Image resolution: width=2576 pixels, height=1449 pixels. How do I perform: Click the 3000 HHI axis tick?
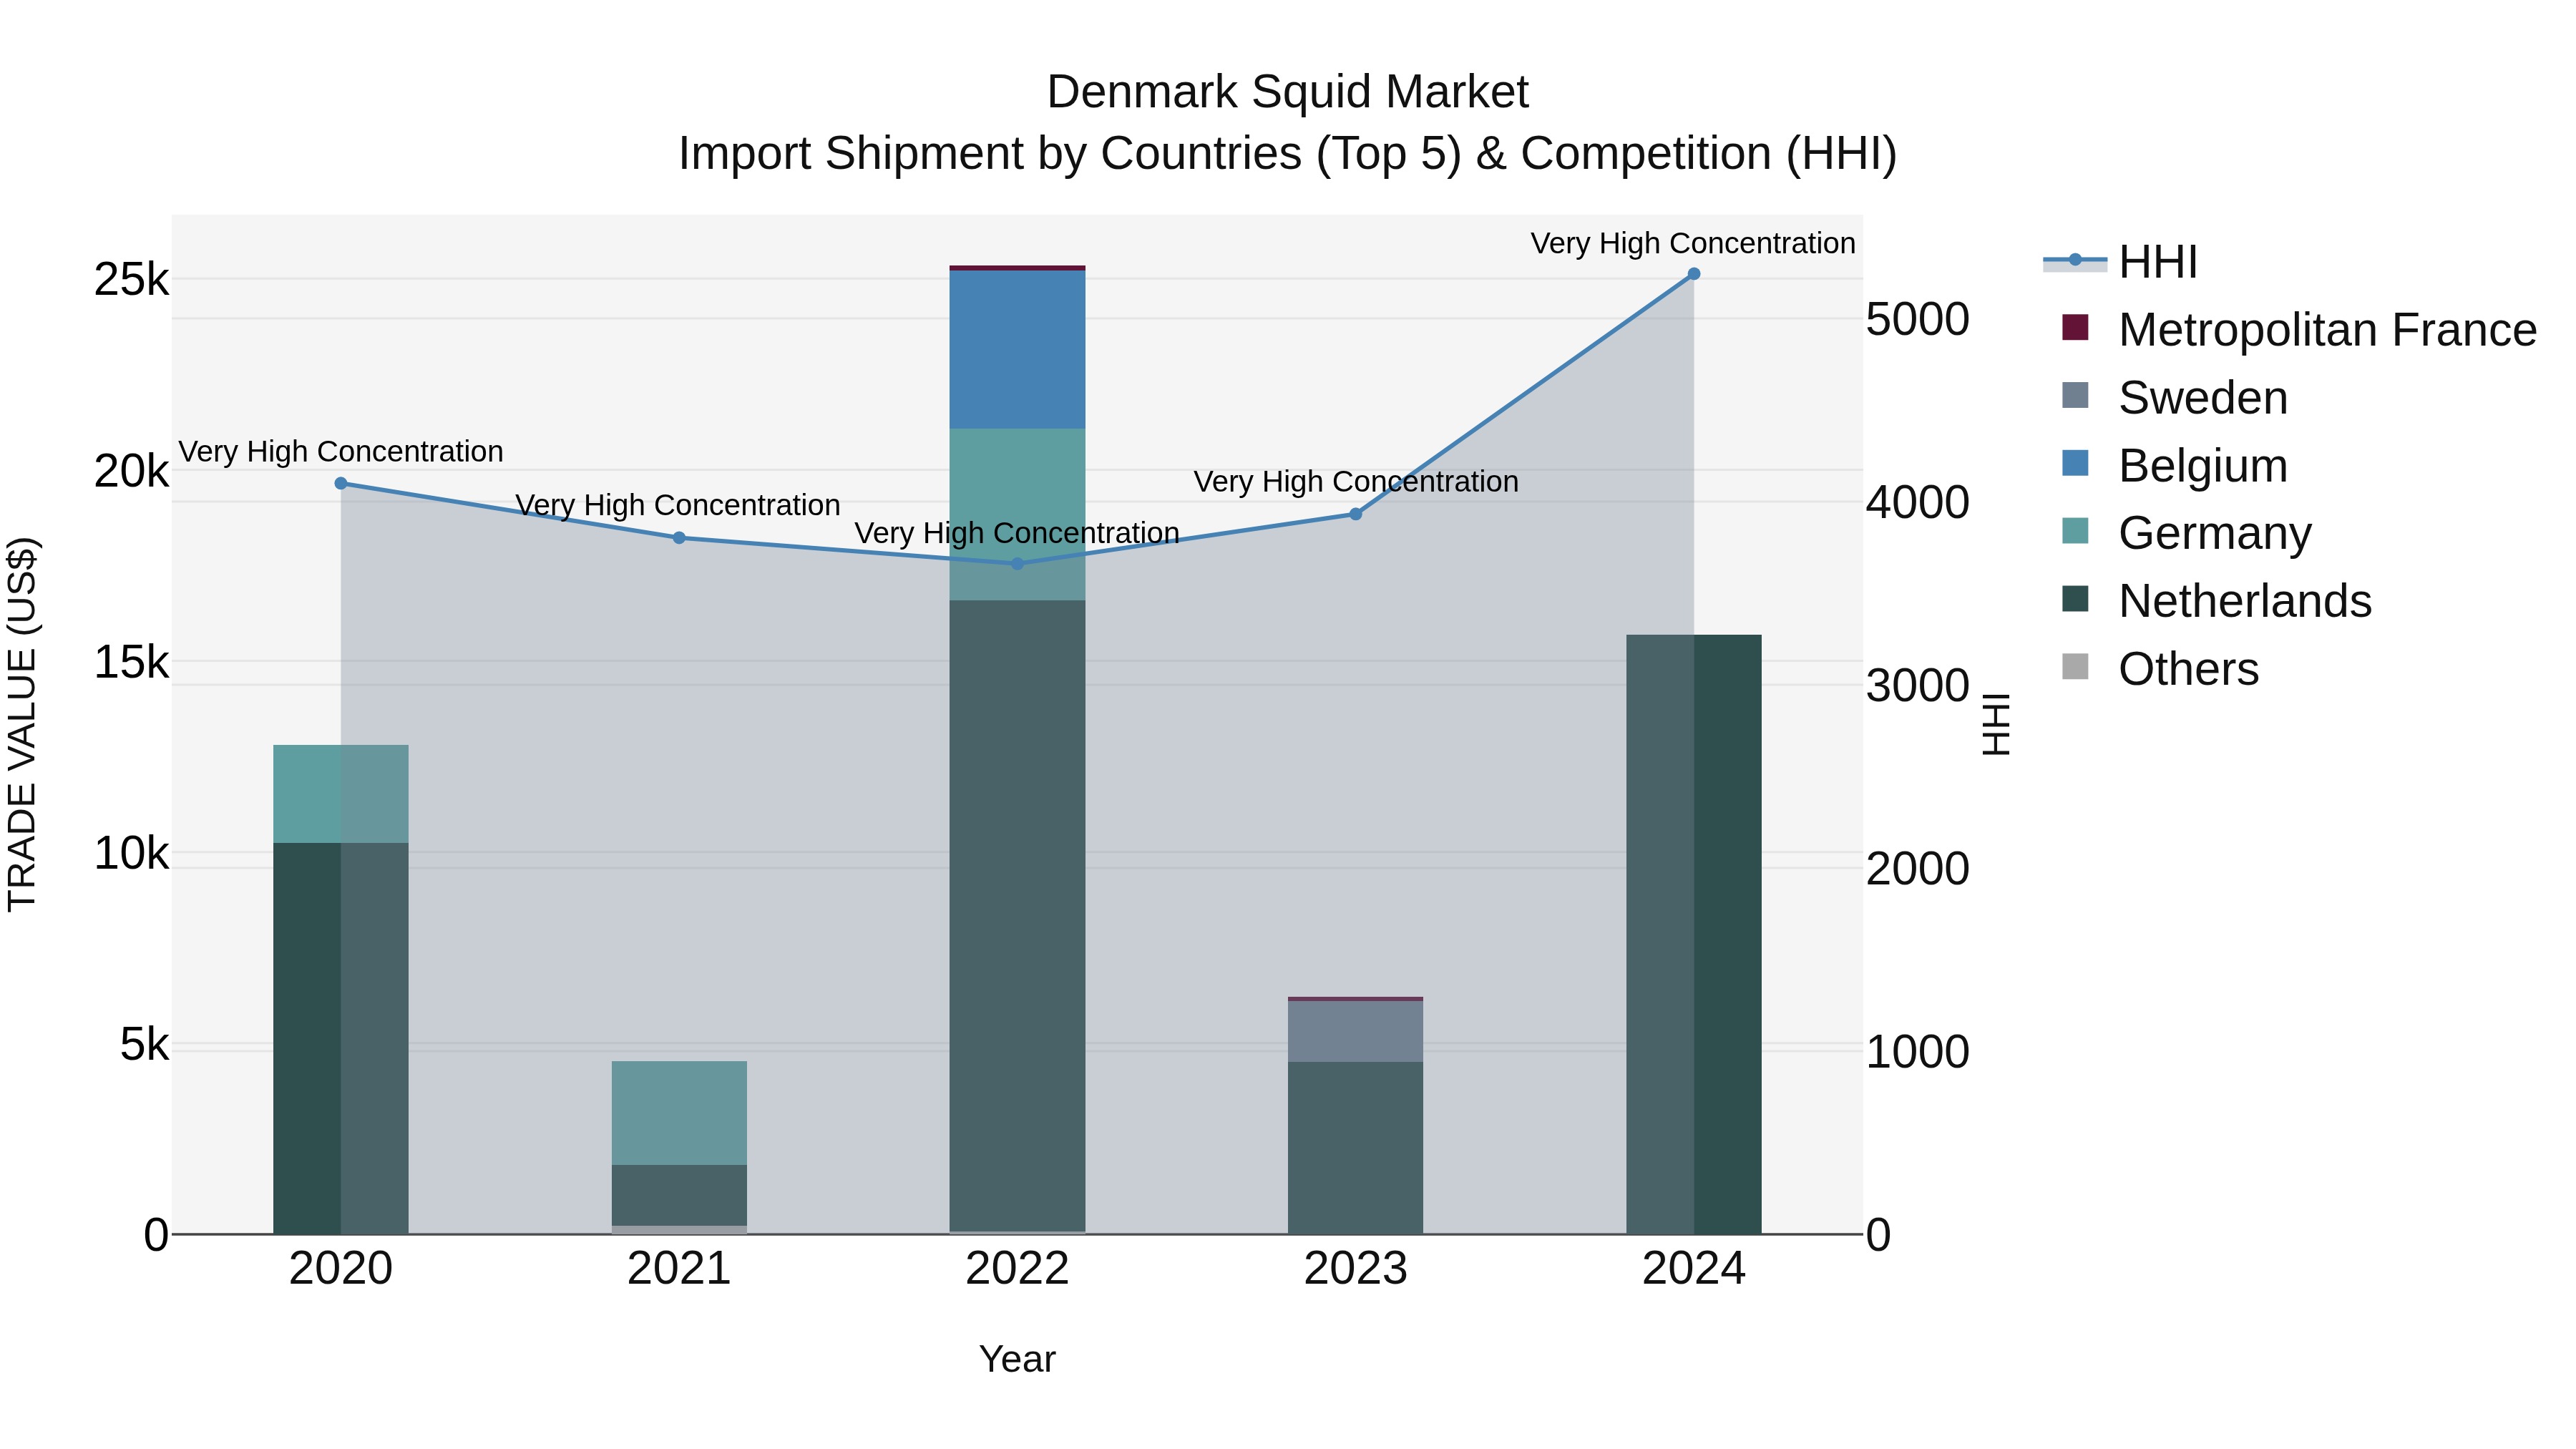click(x=1918, y=686)
